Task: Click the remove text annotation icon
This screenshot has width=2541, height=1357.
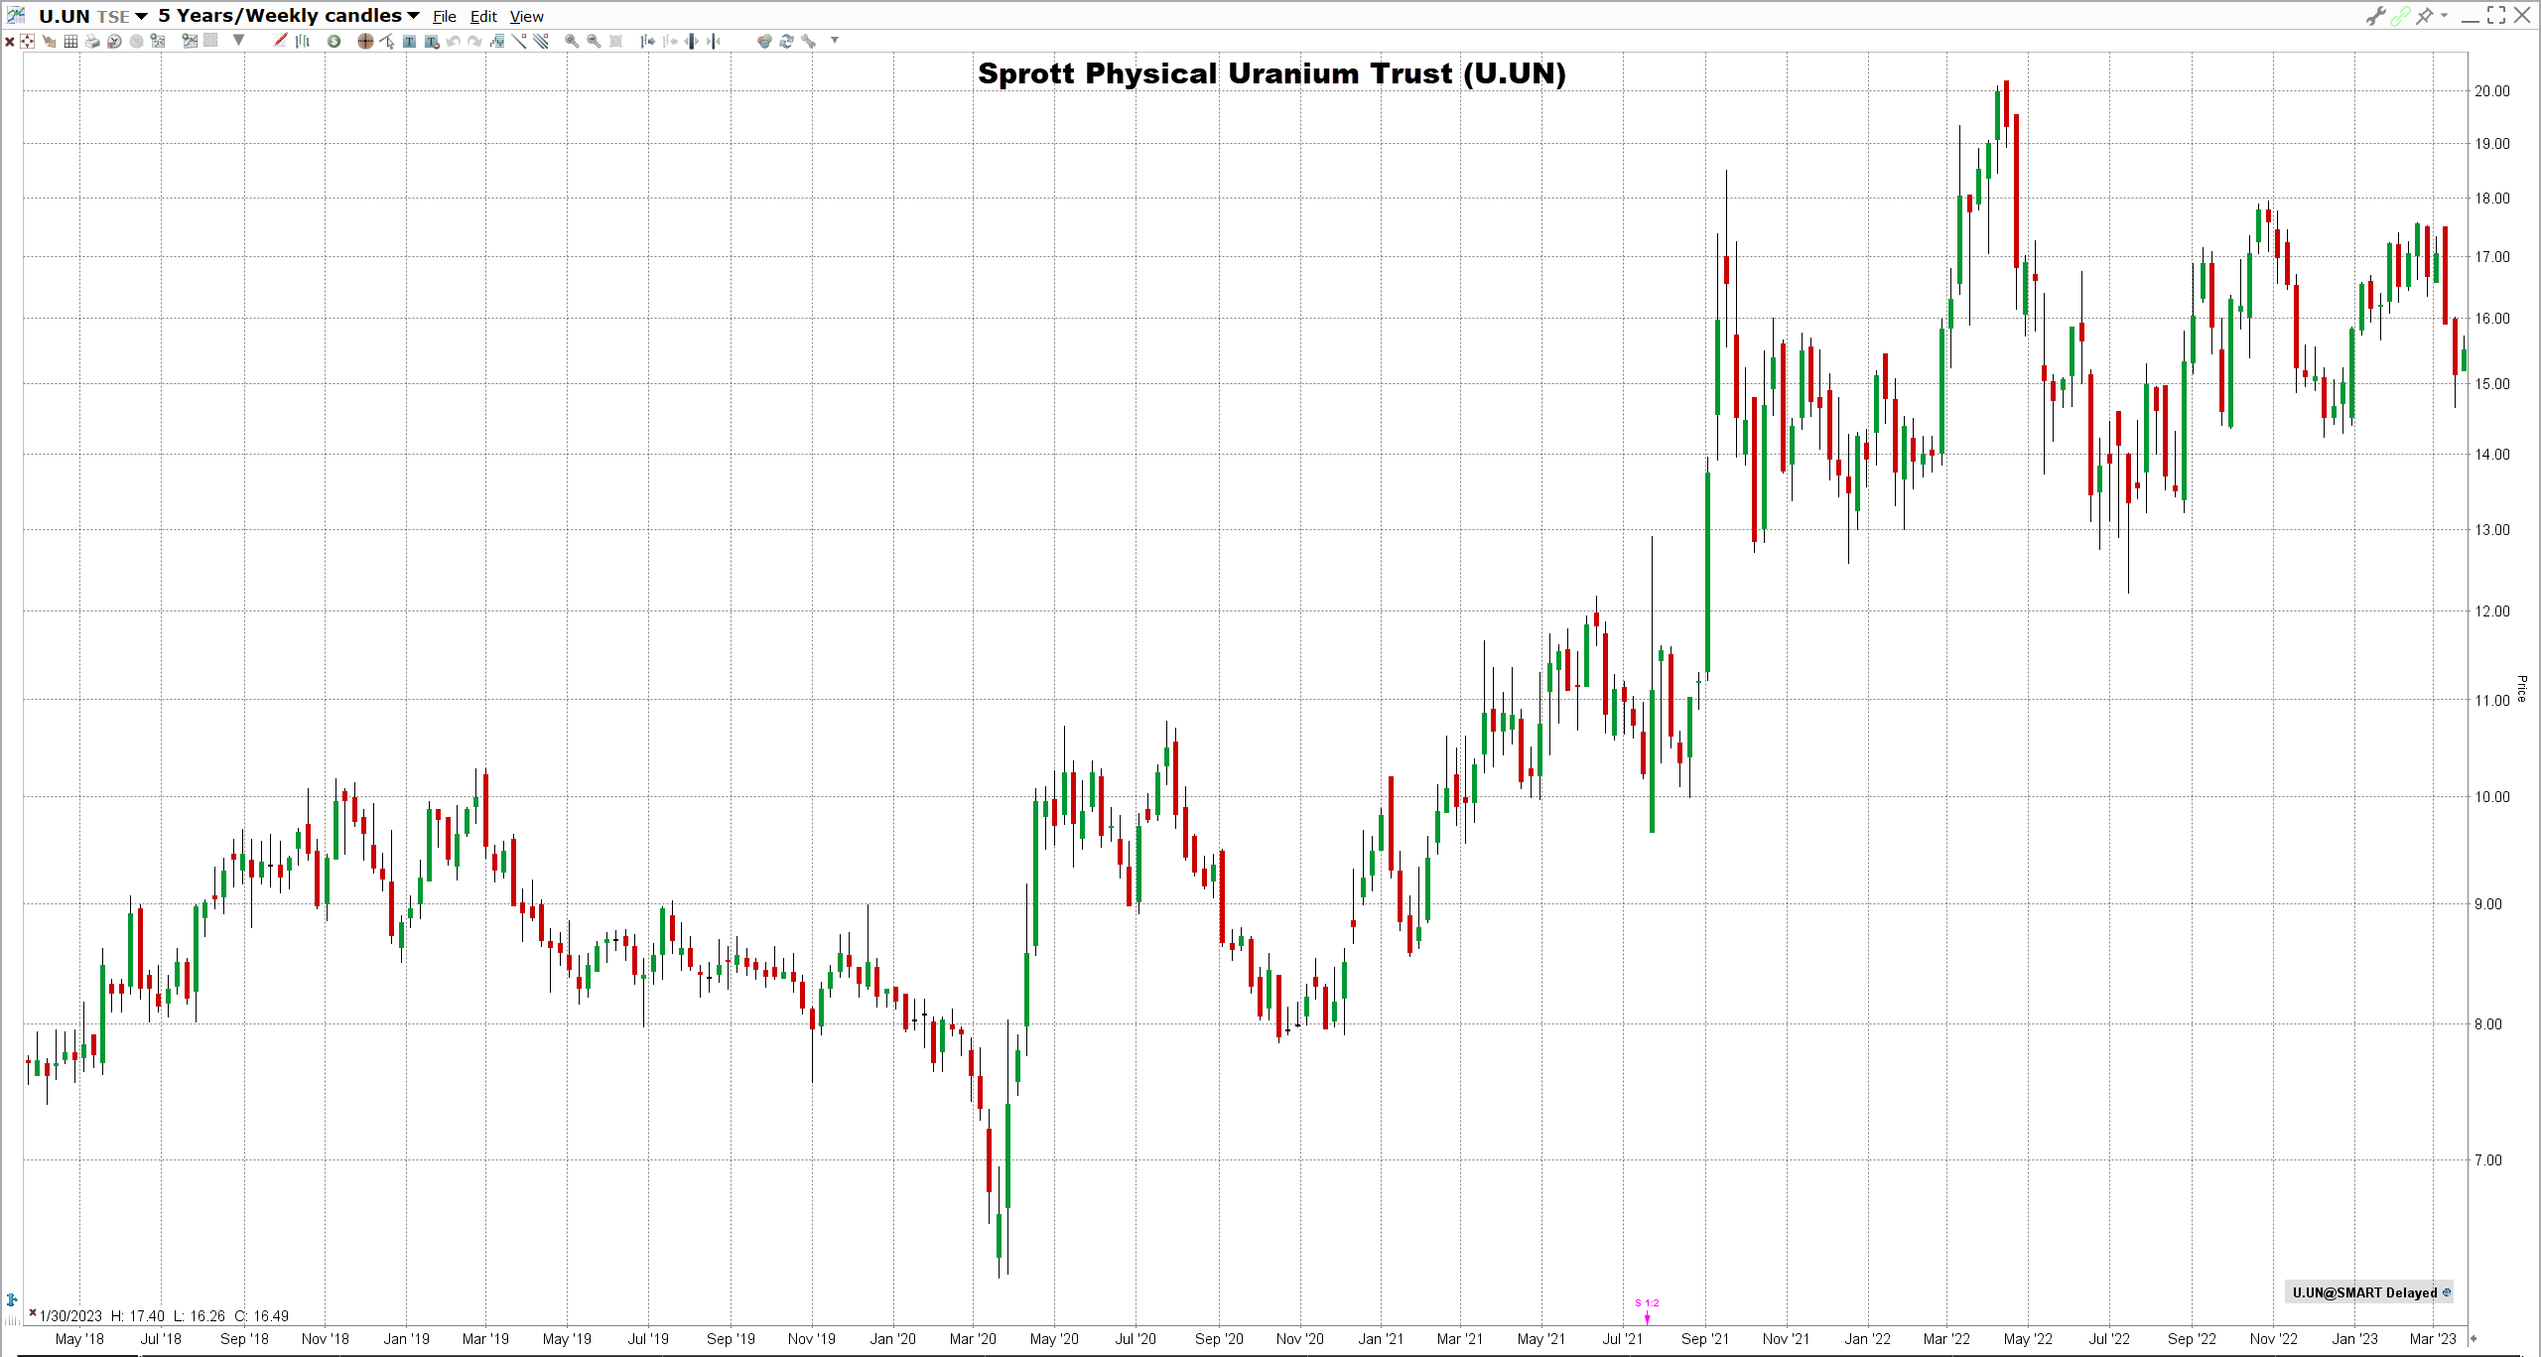Action: (x=431, y=41)
